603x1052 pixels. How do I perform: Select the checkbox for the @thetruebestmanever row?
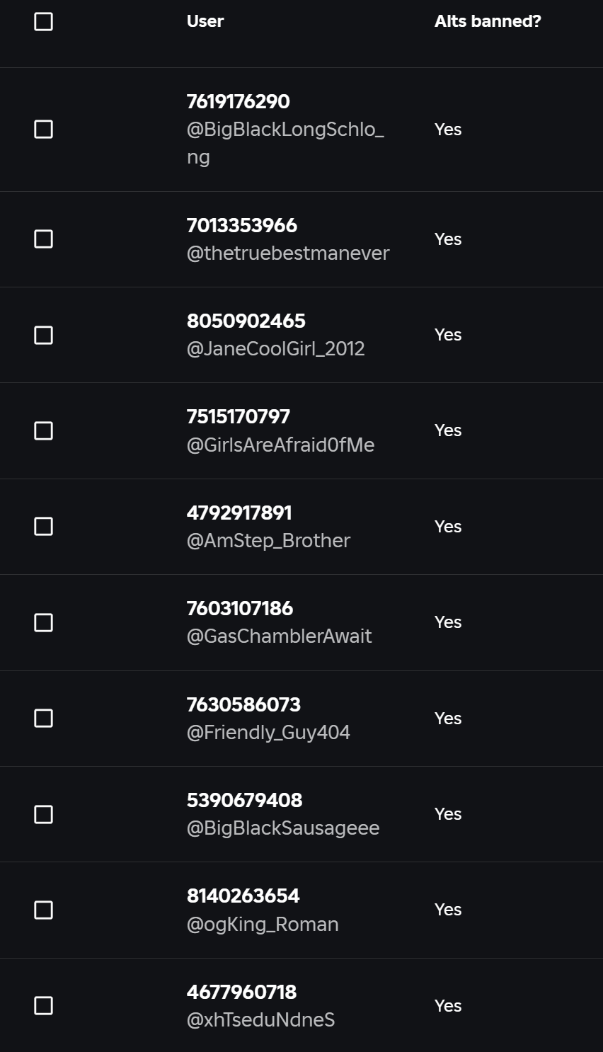click(44, 239)
